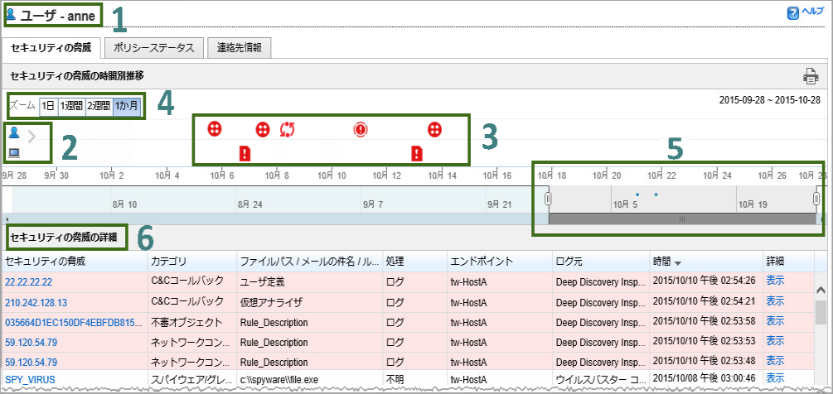Set zoom to 1日
Screen dimensions: 833x394
(x=48, y=106)
